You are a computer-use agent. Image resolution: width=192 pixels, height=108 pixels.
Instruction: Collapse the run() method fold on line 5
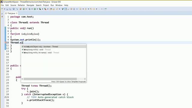(9, 28)
